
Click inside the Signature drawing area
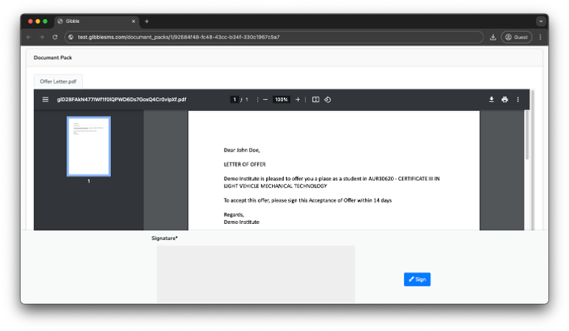tap(256, 273)
